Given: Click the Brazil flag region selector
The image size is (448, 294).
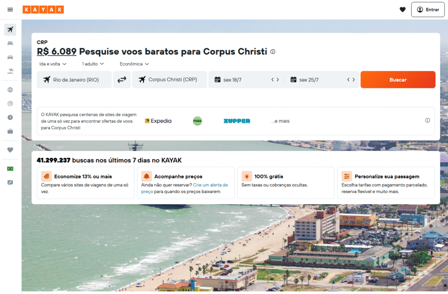Looking at the screenshot, I should [10, 169].
